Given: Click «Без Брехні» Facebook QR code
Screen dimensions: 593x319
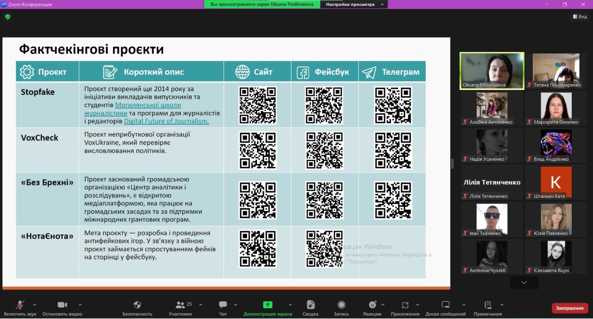Looking at the screenshot, I should [x=324, y=200].
